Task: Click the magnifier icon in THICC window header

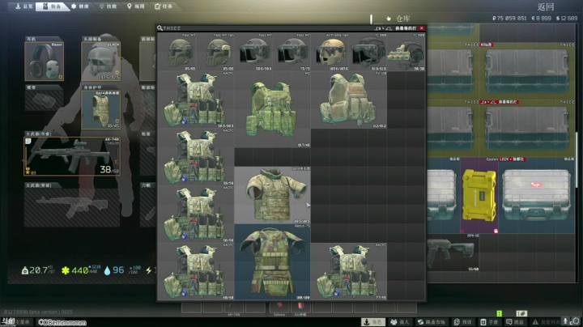Action: pos(160,28)
